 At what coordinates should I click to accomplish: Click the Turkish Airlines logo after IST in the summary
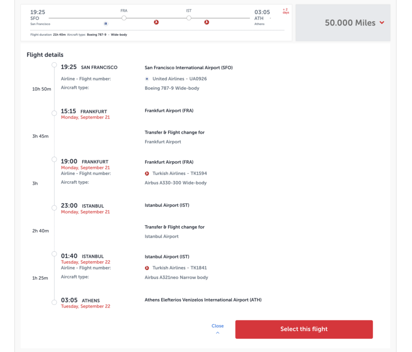tap(207, 22)
